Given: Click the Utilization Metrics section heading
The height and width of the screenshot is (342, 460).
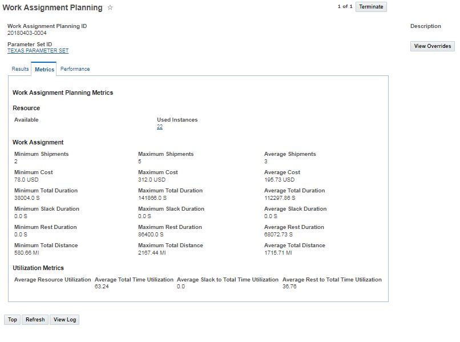Looking at the screenshot, I should tap(38, 268).
